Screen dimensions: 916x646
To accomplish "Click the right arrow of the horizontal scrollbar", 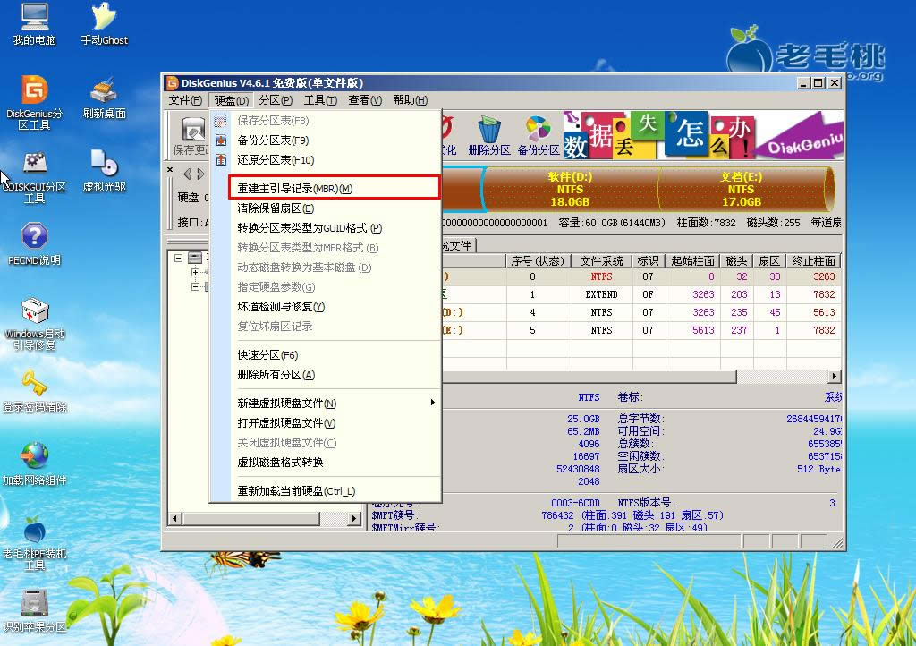I will point(354,517).
